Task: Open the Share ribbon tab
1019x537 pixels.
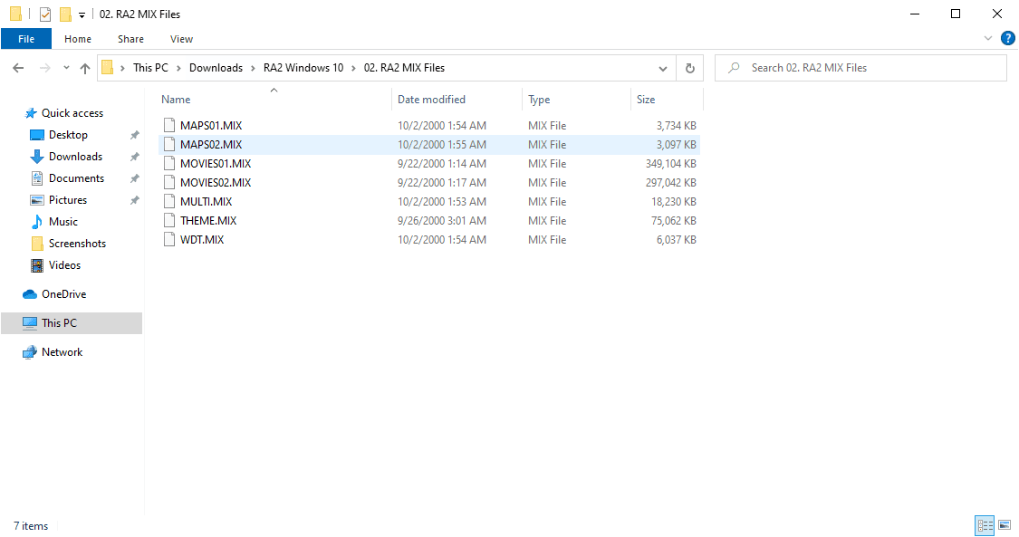Action: (130, 39)
